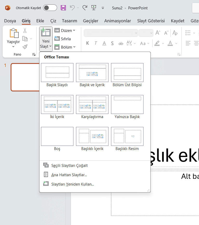
Task: Click Sıfırla reset button
Action: (63, 39)
